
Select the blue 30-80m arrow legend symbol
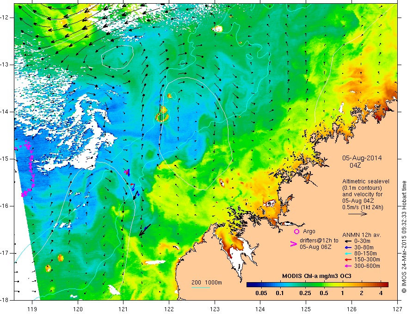click(348, 247)
